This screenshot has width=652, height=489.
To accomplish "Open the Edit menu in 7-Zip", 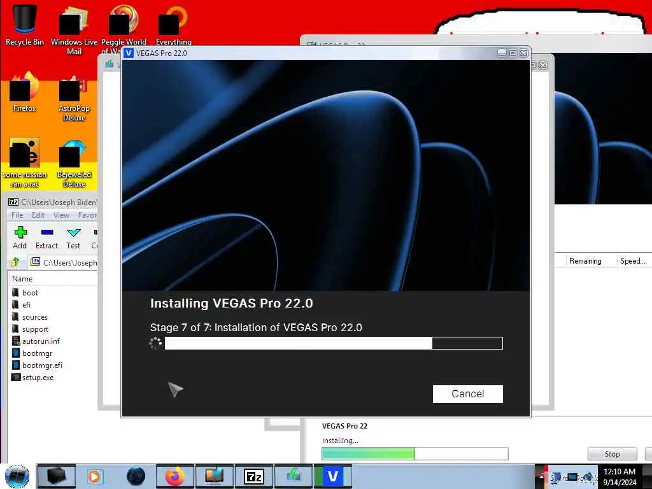I will coord(38,215).
